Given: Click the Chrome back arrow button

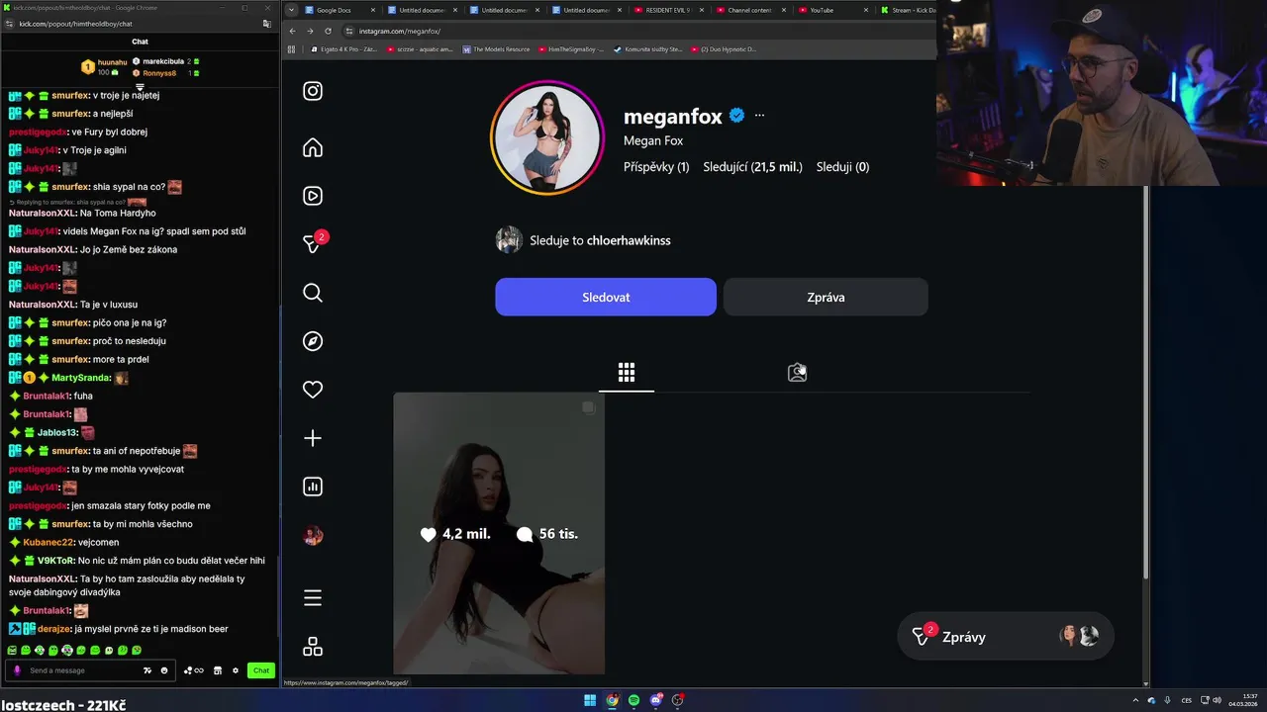Looking at the screenshot, I should point(292,31).
